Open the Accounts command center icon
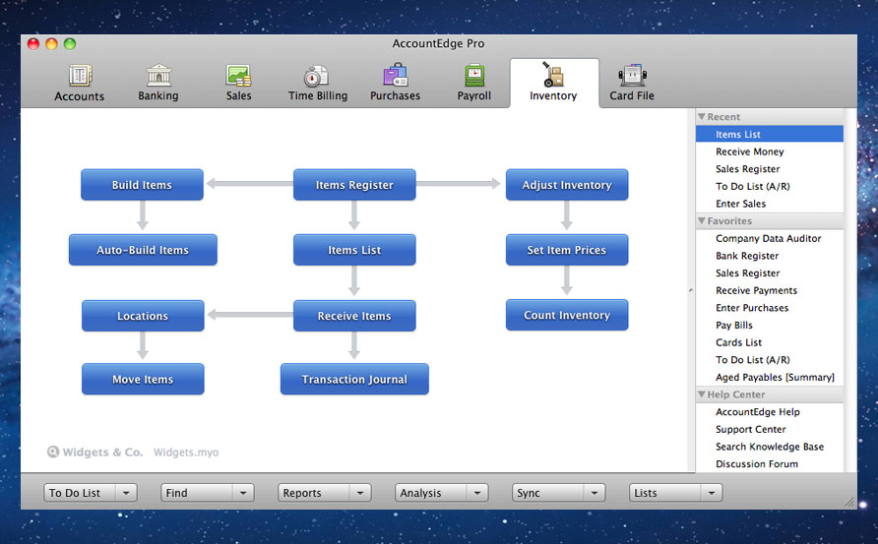 tap(80, 76)
